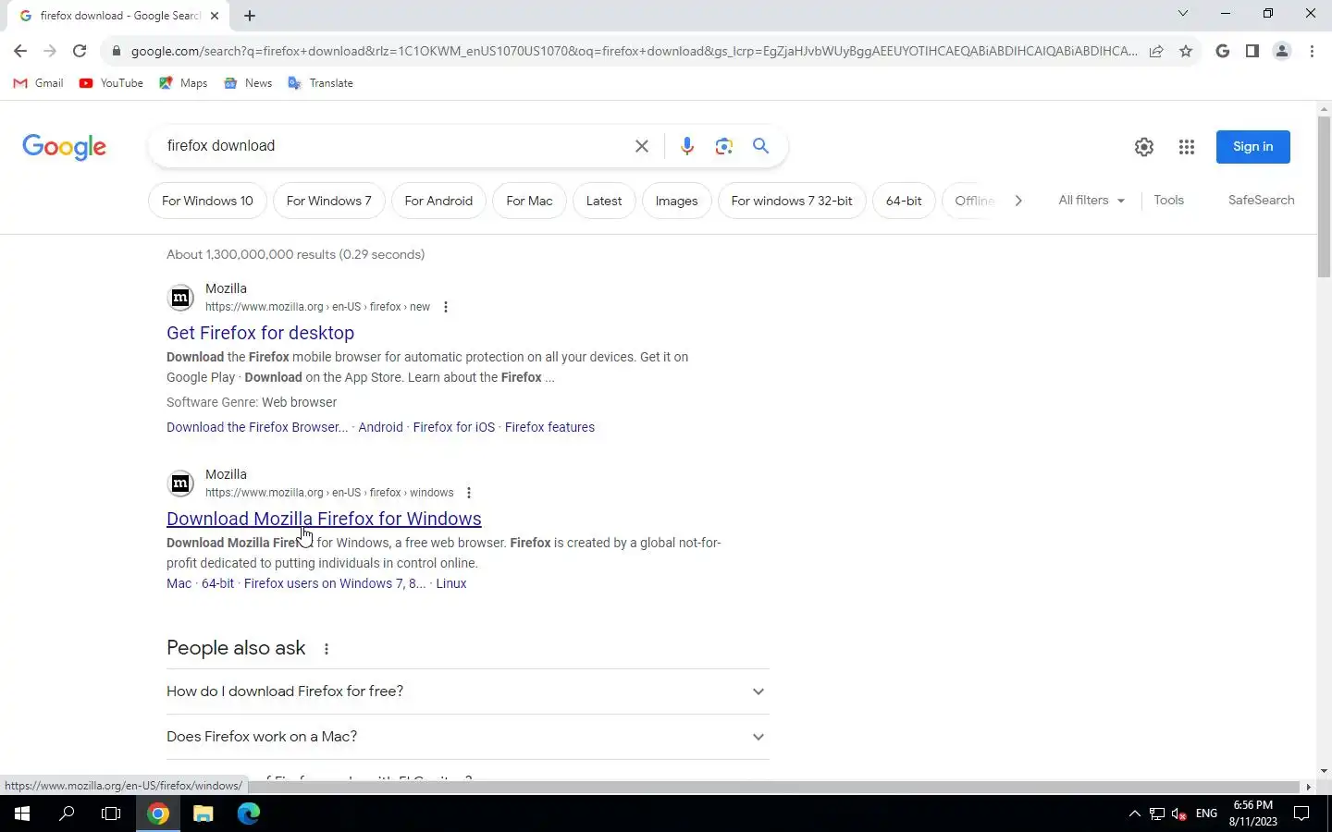Open the Translate bookmark

click(x=321, y=83)
